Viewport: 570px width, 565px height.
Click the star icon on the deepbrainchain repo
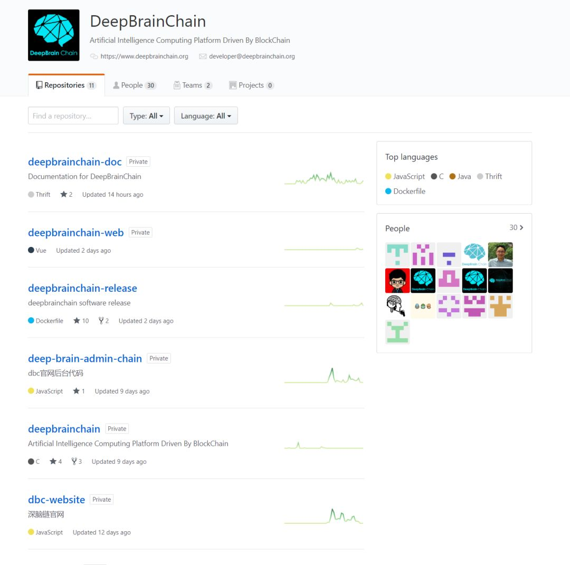53,462
